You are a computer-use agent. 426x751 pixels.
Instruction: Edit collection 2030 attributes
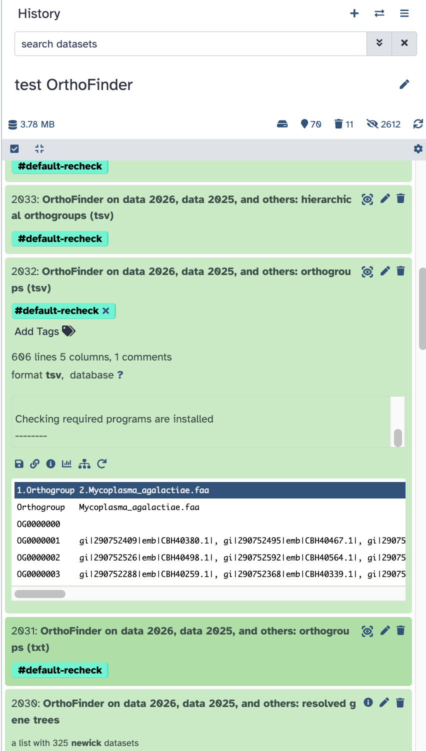point(384,702)
